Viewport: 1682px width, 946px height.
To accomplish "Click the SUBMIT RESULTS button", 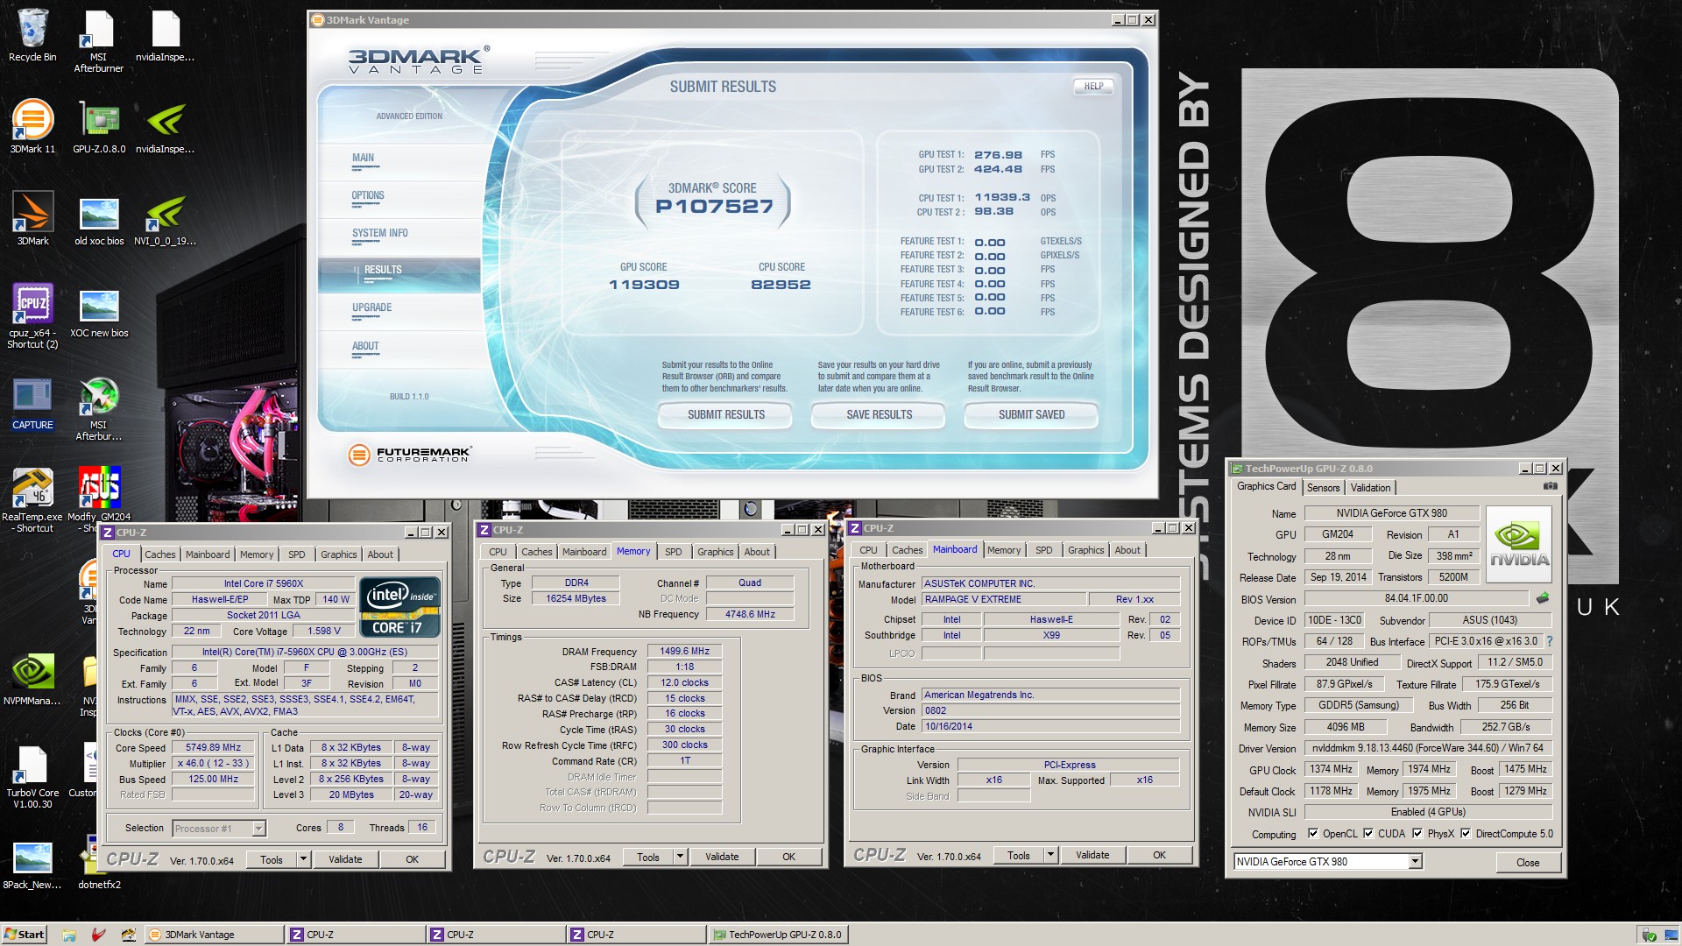I will click(725, 415).
